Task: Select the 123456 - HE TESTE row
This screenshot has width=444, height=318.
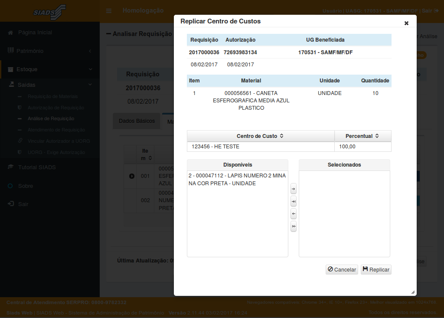Action: click(x=289, y=147)
